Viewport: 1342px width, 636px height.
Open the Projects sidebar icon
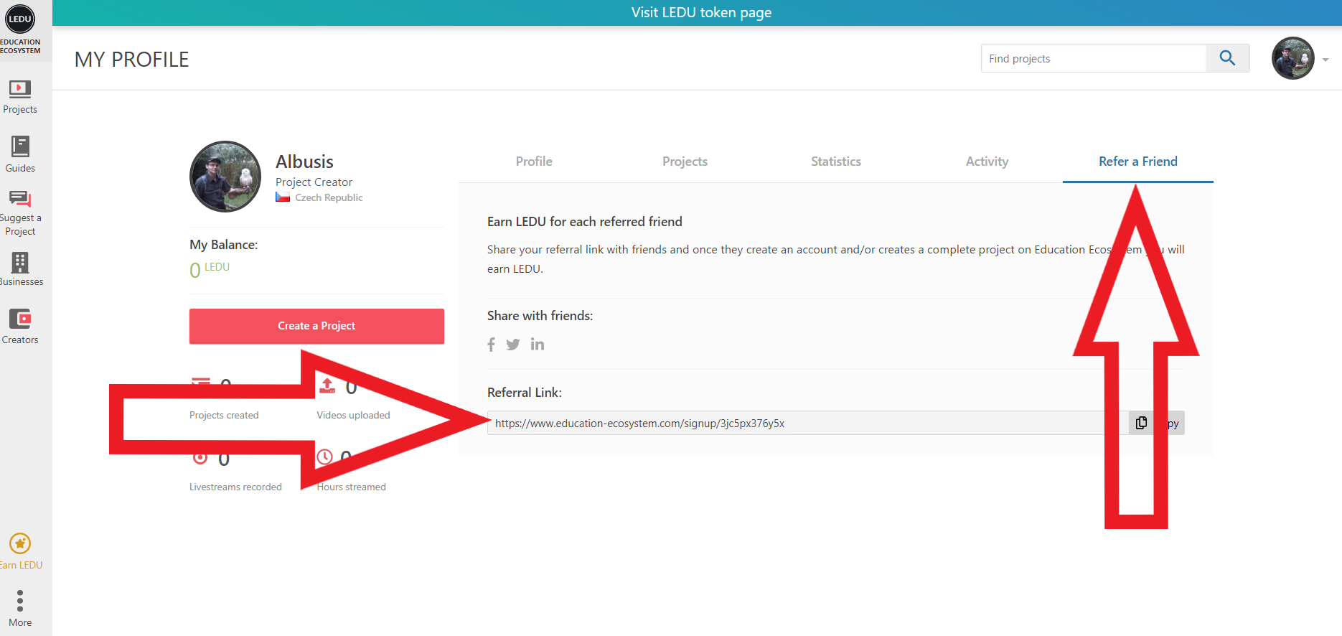(x=19, y=89)
